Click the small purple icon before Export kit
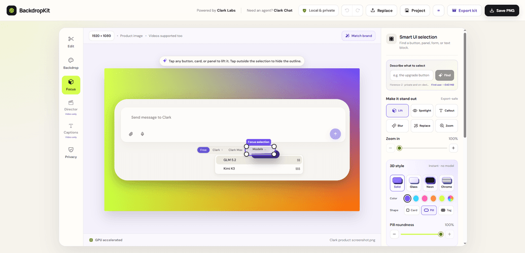 [438, 10]
